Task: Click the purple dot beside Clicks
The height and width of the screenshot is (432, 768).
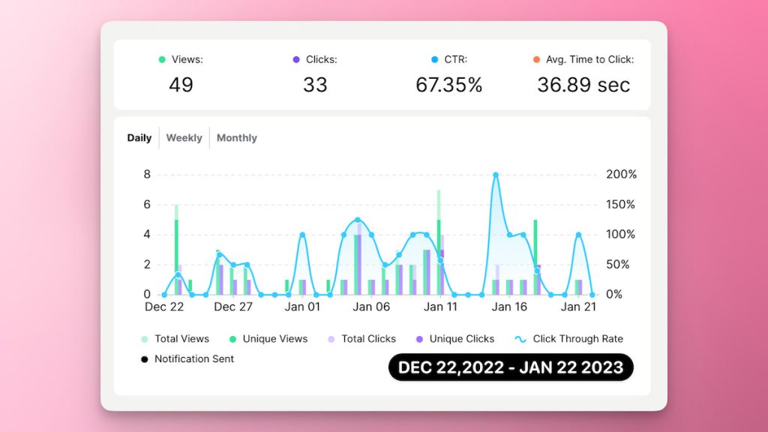Action: pyautogui.click(x=296, y=59)
